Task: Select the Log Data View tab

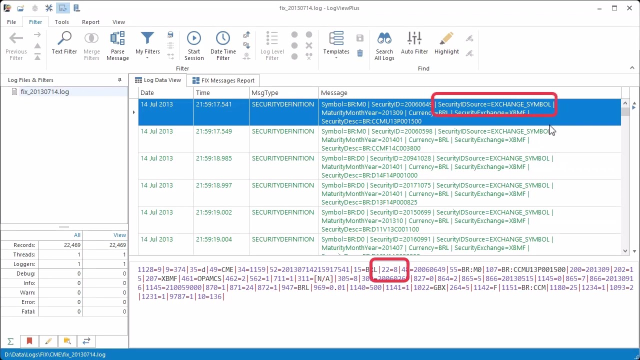Action: coord(158,80)
